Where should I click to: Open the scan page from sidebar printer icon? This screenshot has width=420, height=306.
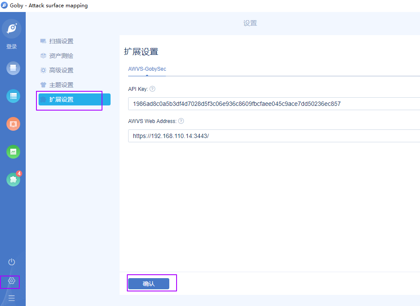13,68
